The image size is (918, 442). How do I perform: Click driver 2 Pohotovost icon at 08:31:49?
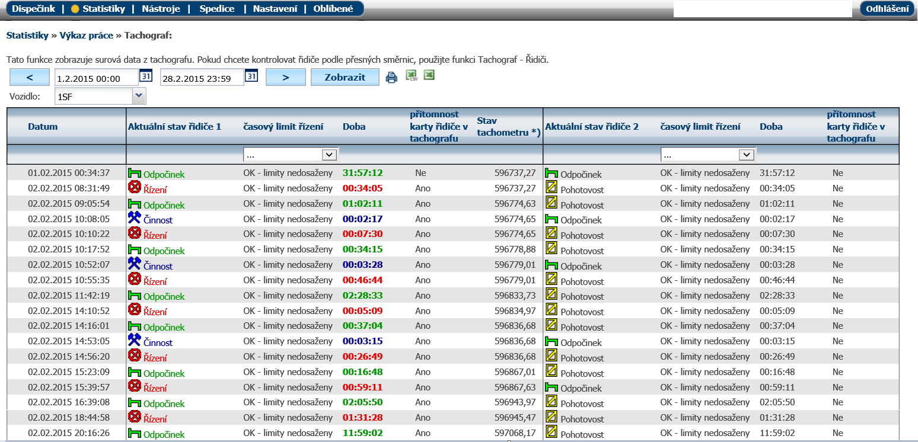pos(552,187)
